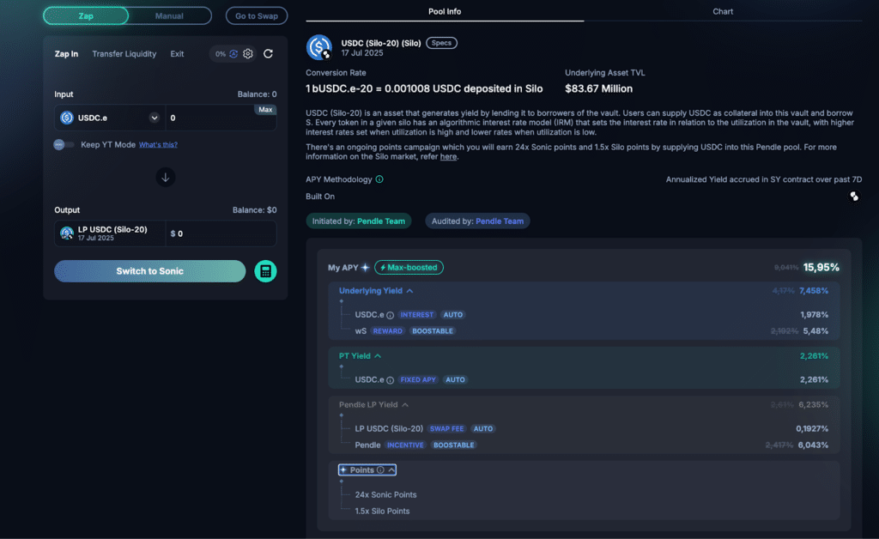Open the Chart tab
The height and width of the screenshot is (539, 879).
click(723, 11)
